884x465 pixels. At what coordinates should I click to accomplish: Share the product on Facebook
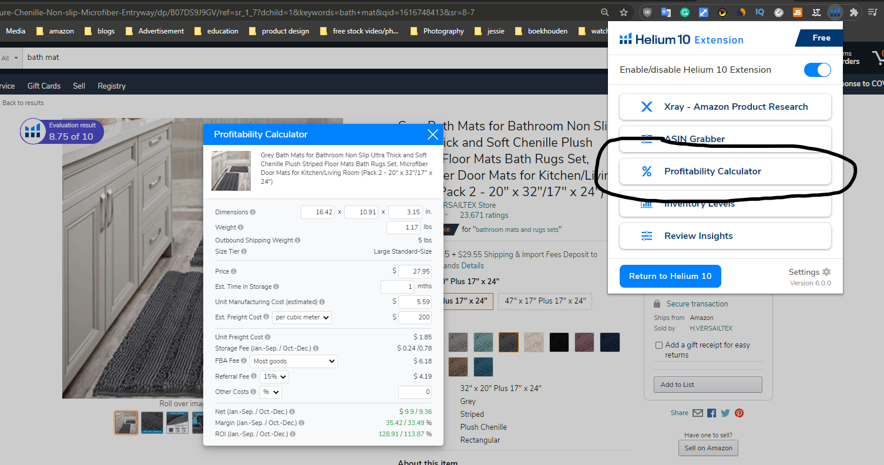[711, 413]
